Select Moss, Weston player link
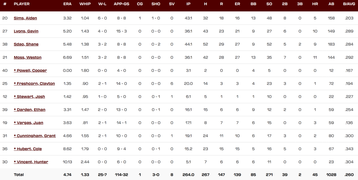Screen dimensions: 358x180 [x=28, y=57]
